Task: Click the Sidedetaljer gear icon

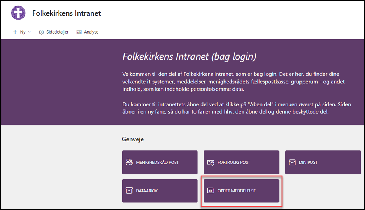Action: click(x=41, y=32)
